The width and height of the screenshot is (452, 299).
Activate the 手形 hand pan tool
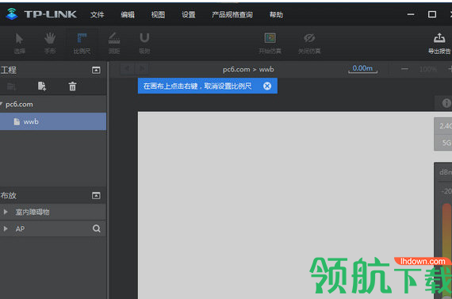50,44
